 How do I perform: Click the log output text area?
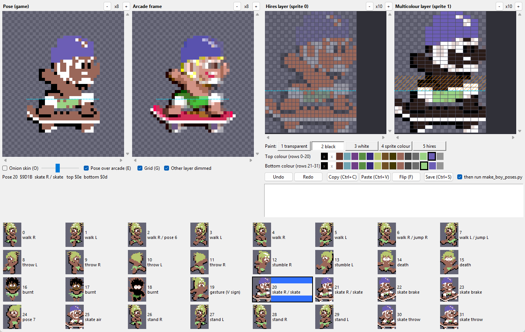[394, 201]
